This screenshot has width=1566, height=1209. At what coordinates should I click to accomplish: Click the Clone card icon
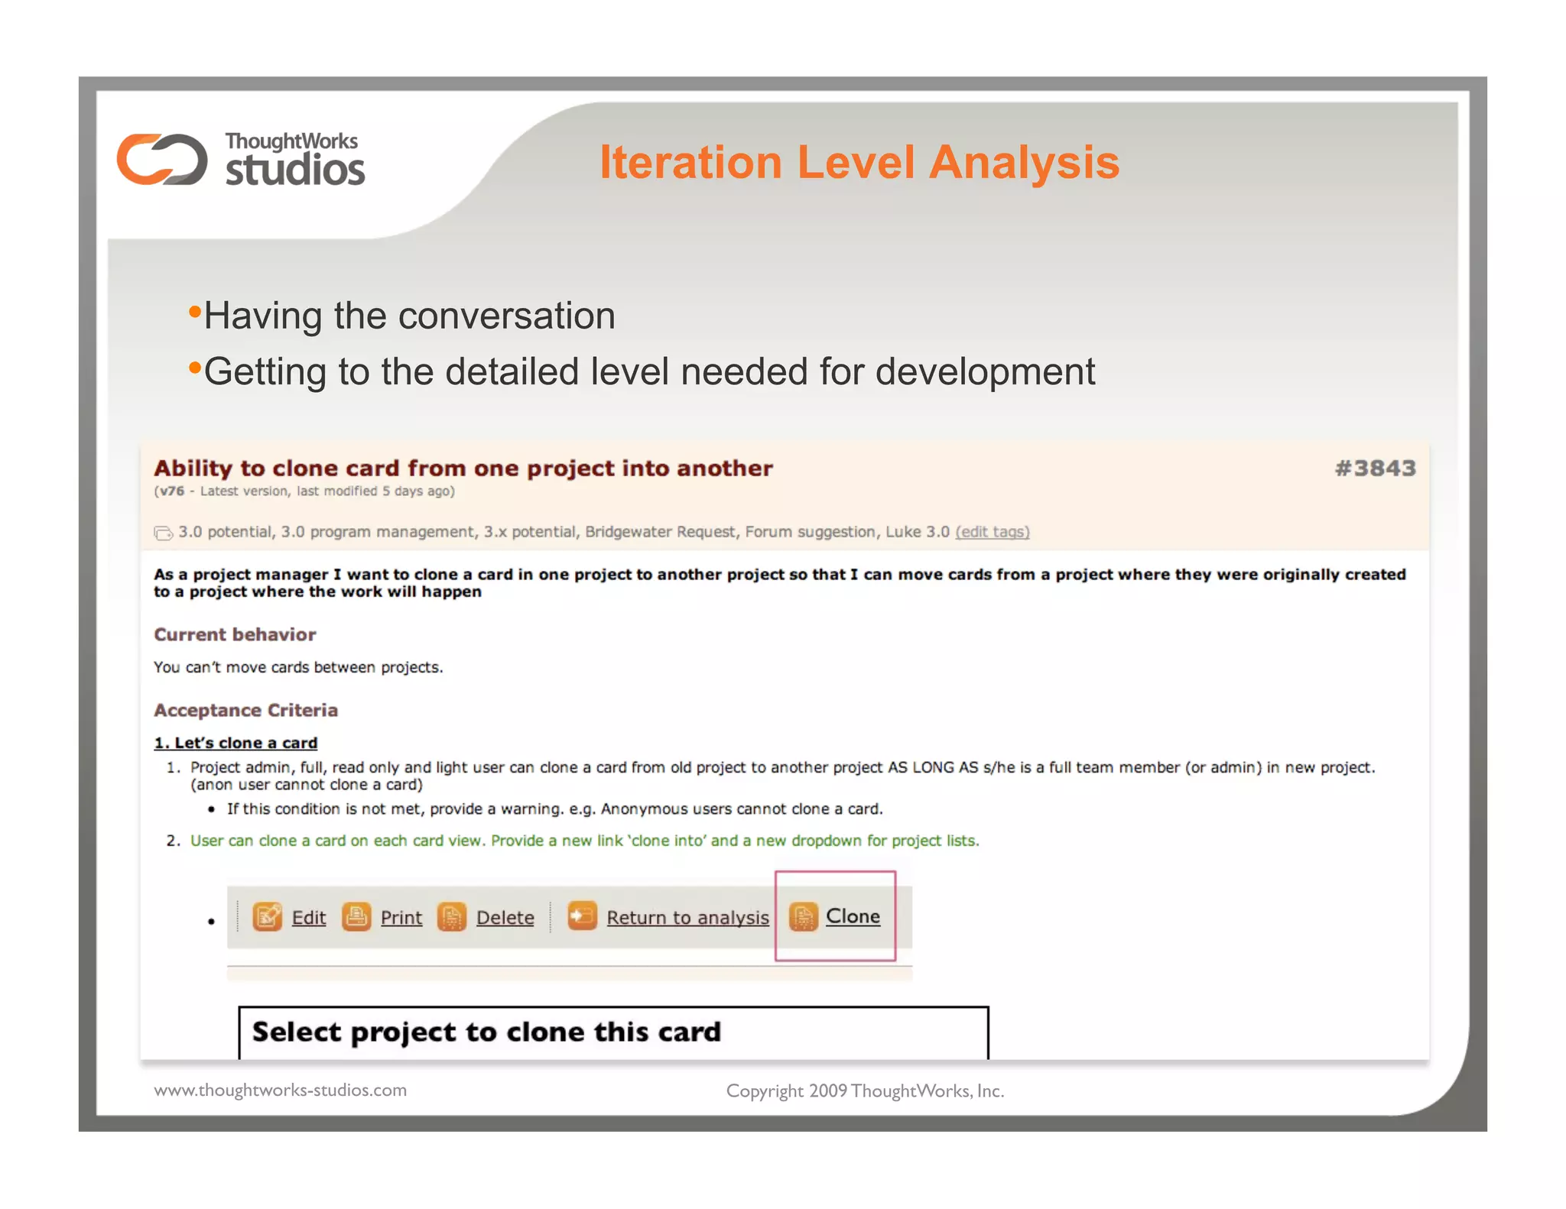tap(803, 916)
